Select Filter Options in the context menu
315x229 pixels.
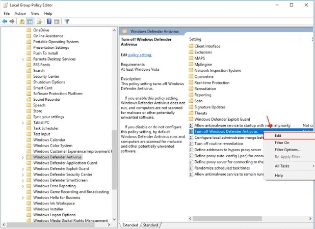click(287, 150)
